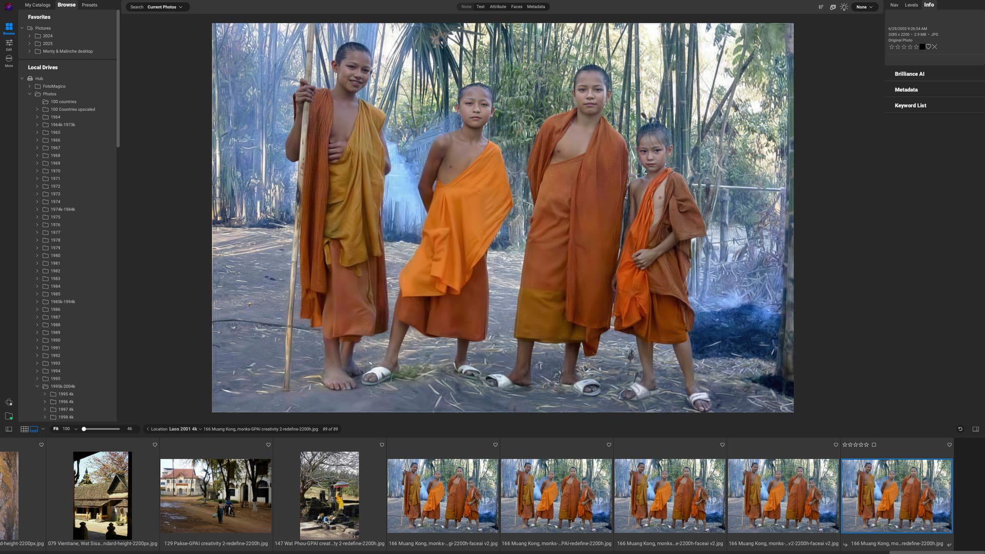Switch to grid view icon
Viewport: 985px width, 554px height.
pos(24,429)
